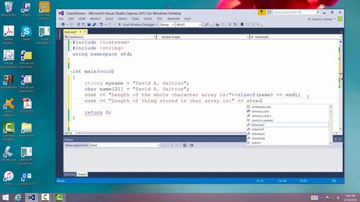Click the Save main.cpp floppy icon

(x=89, y=25)
